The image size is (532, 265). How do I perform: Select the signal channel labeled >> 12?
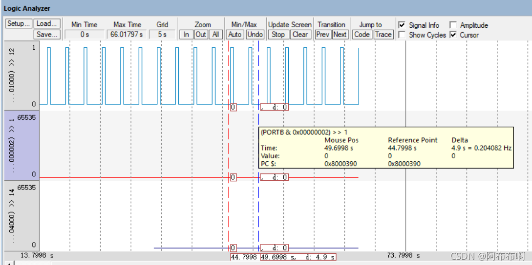tap(21, 76)
